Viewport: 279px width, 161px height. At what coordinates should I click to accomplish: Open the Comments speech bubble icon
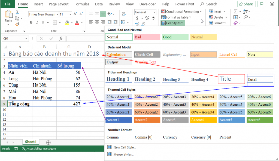pyautogui.click(x=262, y=4)
